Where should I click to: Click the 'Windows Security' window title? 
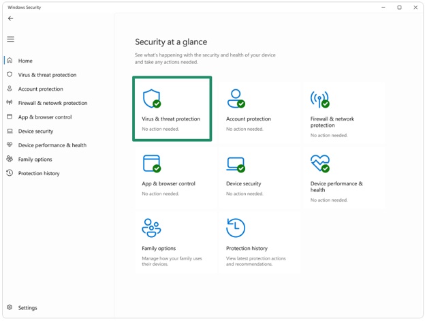24,7
